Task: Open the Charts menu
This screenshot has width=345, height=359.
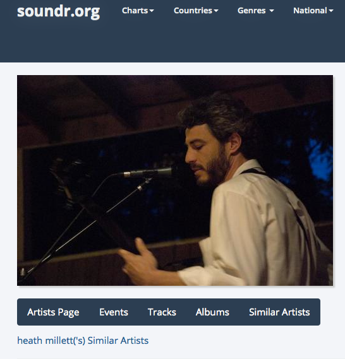Action: pyautogui.click(x=138, y=11)
